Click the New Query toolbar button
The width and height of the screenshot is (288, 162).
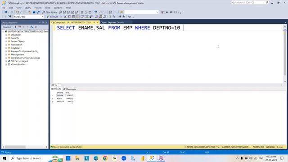tap(50, 12)
